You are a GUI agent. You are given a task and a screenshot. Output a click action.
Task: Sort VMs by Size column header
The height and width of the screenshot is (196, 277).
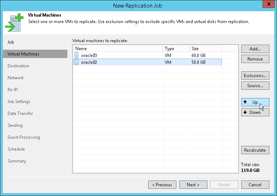[205, 49]
